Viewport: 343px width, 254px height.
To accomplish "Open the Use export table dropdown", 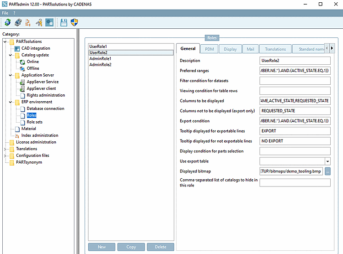I will tap(327, 161).
